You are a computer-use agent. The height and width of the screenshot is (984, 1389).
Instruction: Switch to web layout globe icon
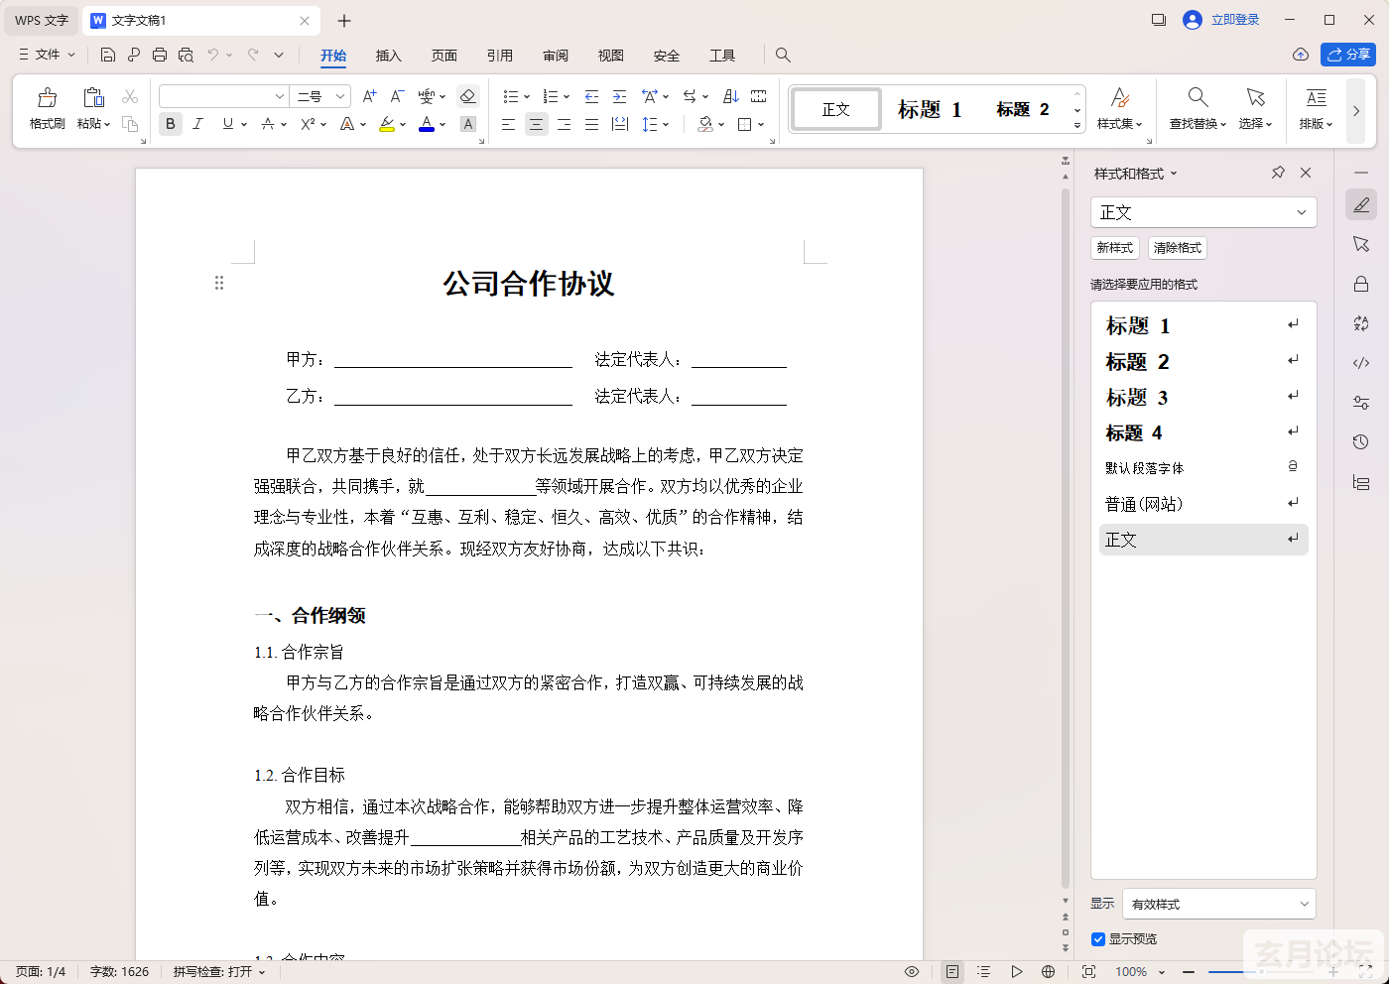tap(1049, 972)
